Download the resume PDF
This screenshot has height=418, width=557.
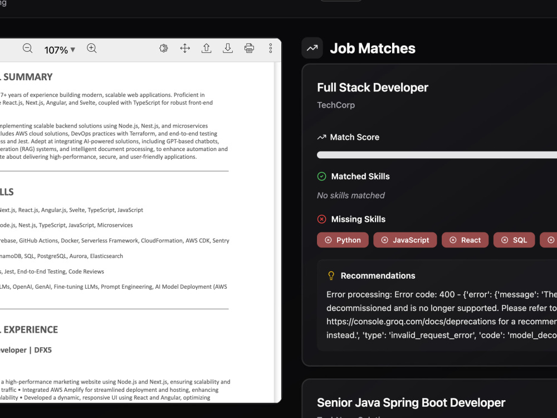tap(228, 48)
